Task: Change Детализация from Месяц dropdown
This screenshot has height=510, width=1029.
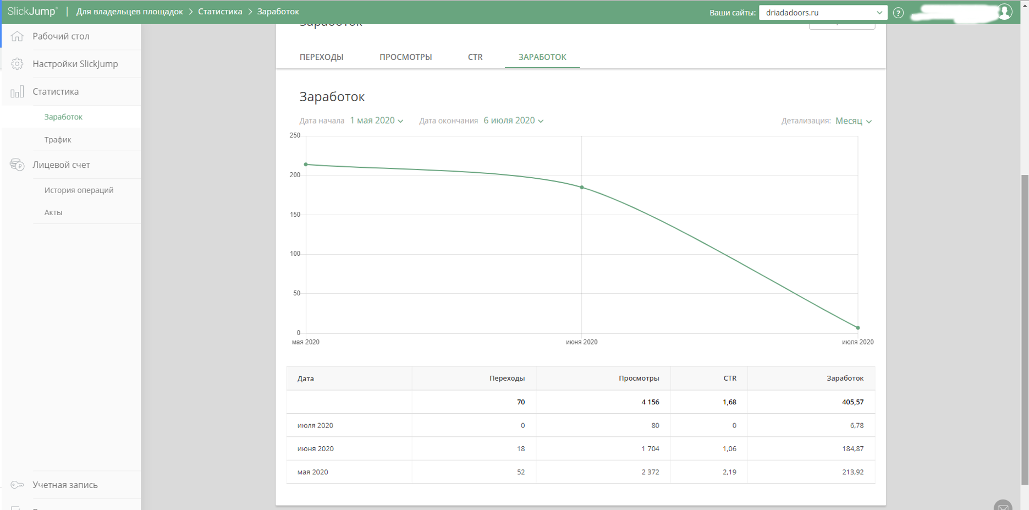Action: tap(853, 121)
